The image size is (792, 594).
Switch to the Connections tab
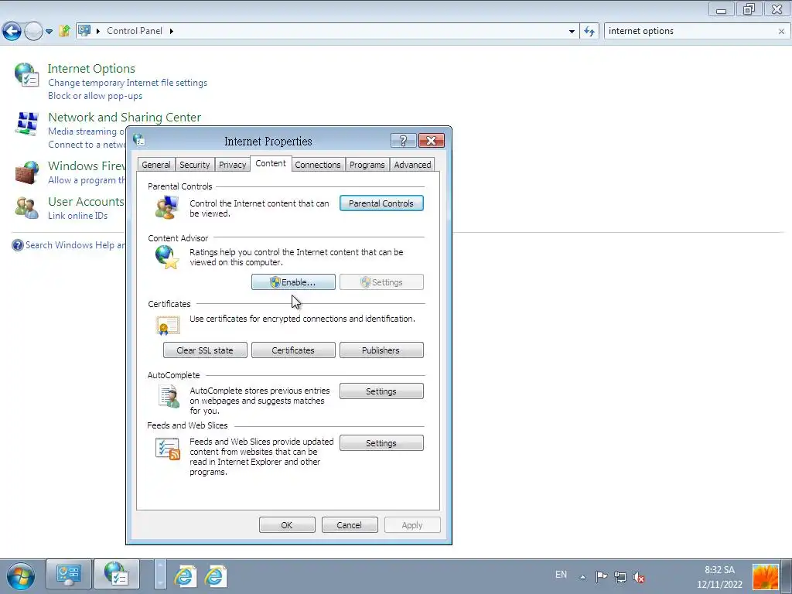[x=318, y=165]
